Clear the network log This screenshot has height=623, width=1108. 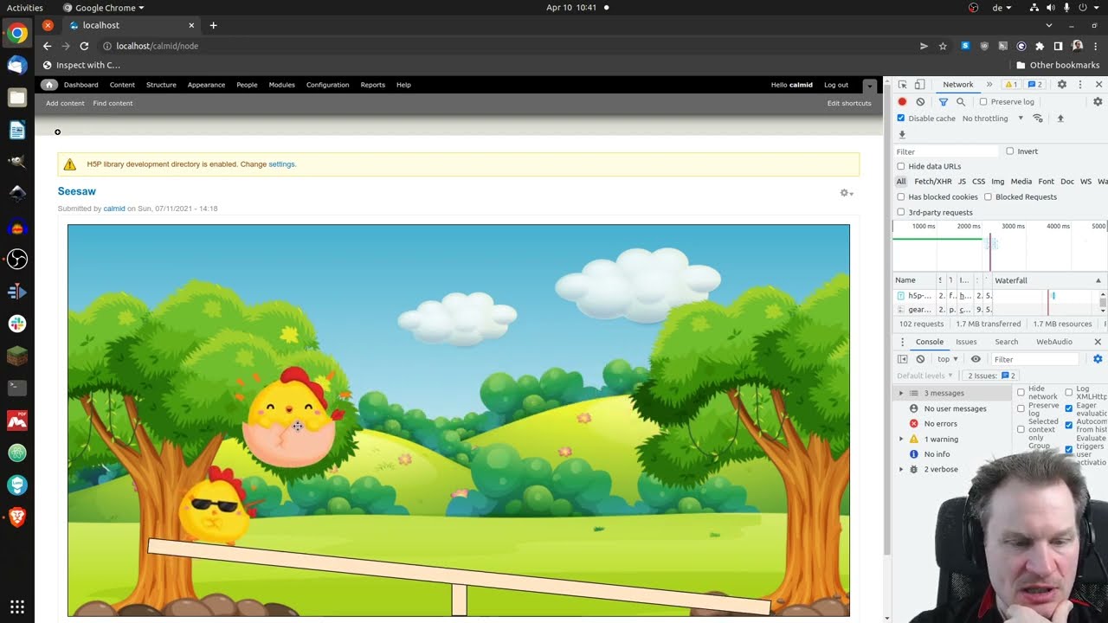click(920, 102)
